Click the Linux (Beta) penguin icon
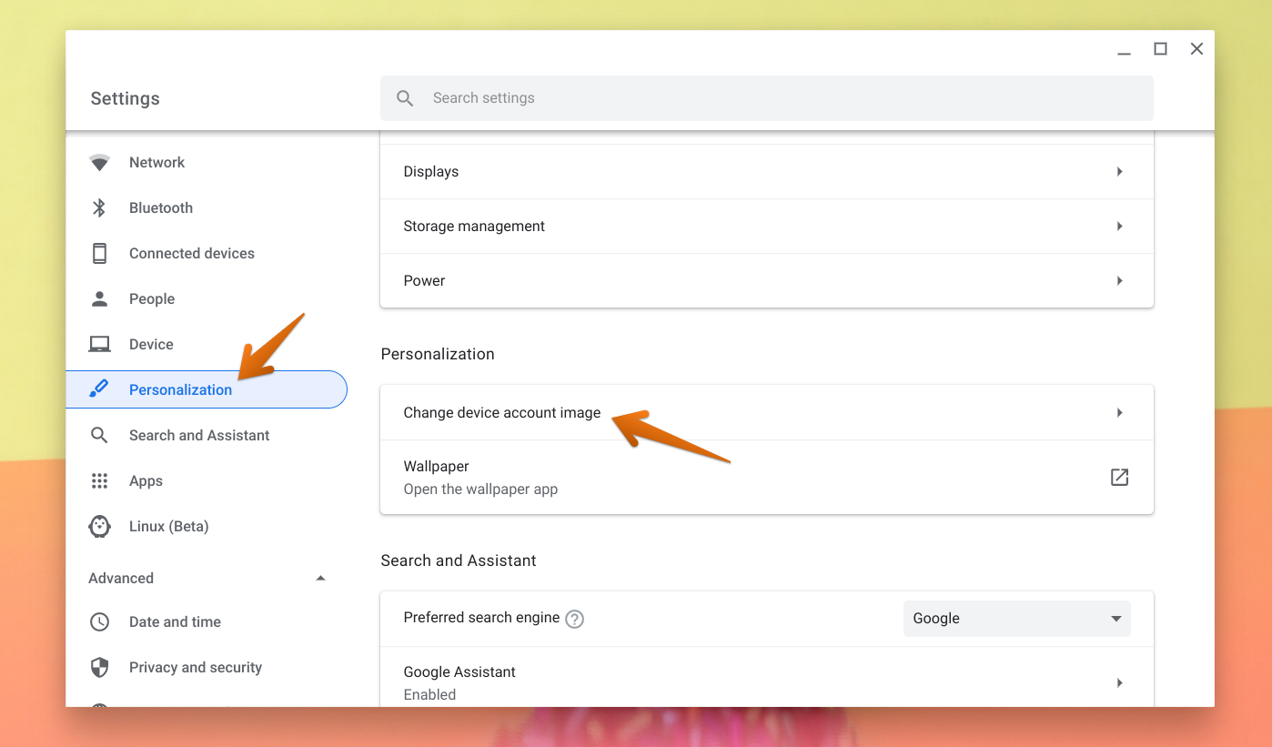 [99, 527]
